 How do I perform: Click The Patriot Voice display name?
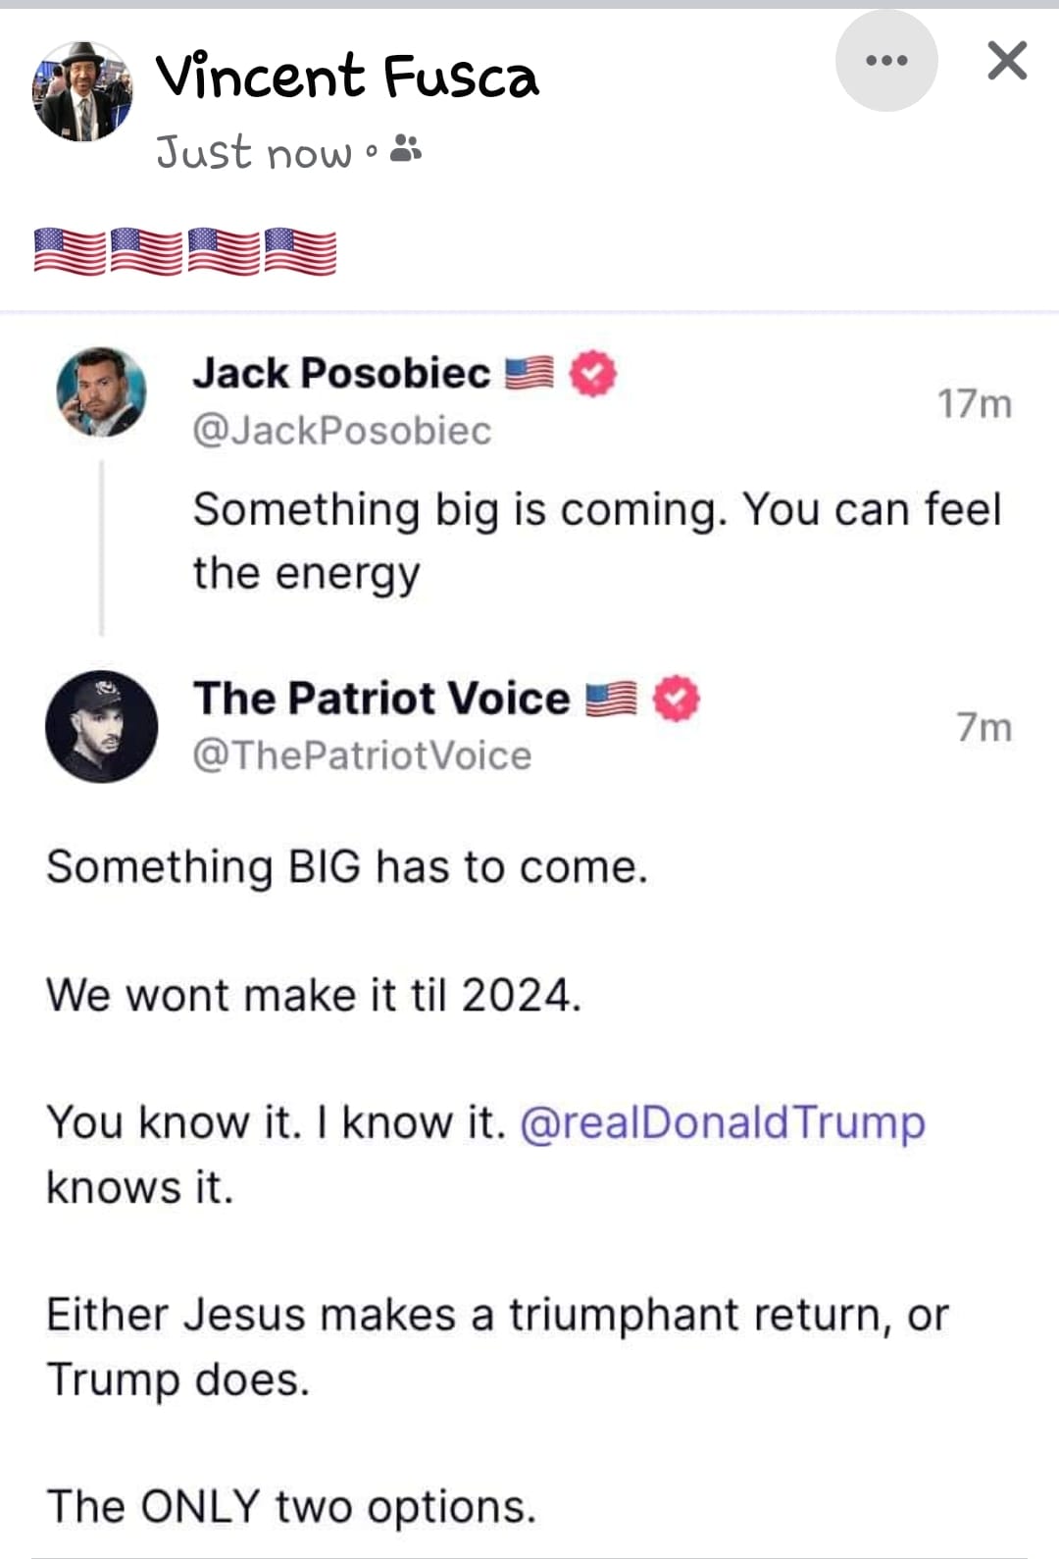coord(381,698)
